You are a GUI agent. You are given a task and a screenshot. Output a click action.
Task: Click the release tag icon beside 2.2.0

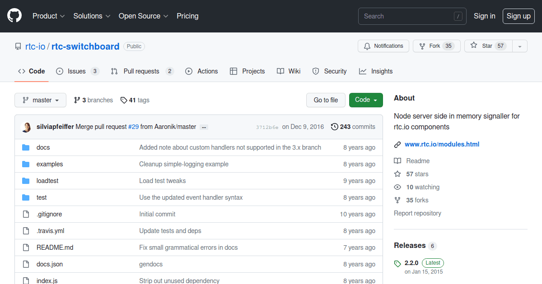click(397, 263)
